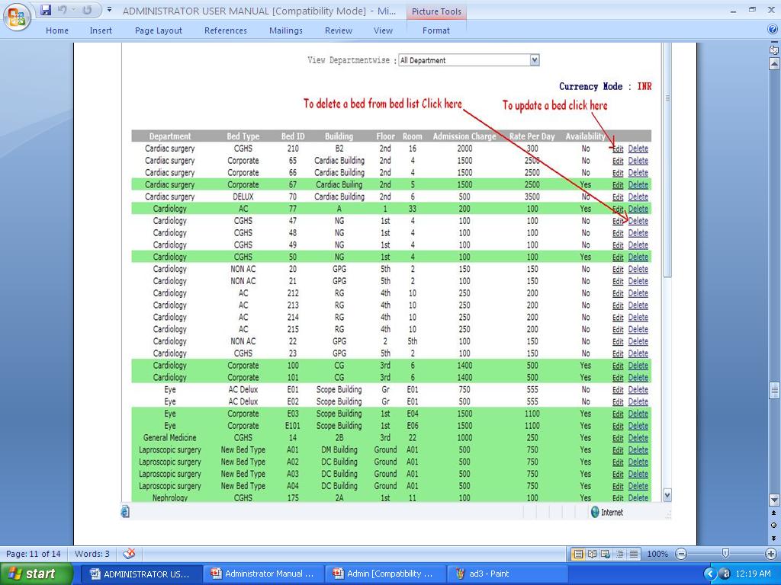Click the Page: 11 of 14 indicator
The width and height of the screenshot is (781, 585).
tap(34, 554)
